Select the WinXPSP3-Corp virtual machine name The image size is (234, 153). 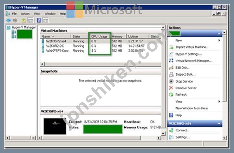(57, 51)
